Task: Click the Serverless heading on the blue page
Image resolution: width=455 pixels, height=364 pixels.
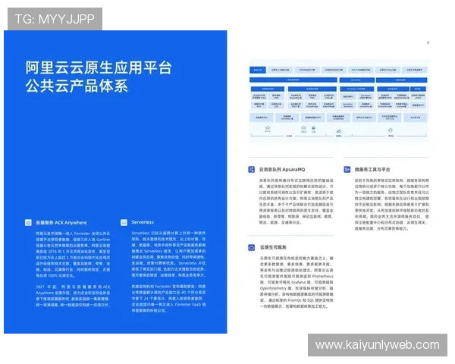Action: (x=143, y=222)
